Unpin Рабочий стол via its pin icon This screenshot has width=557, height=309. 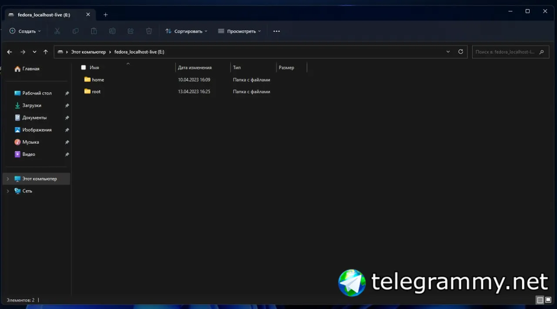click(67, 93)
